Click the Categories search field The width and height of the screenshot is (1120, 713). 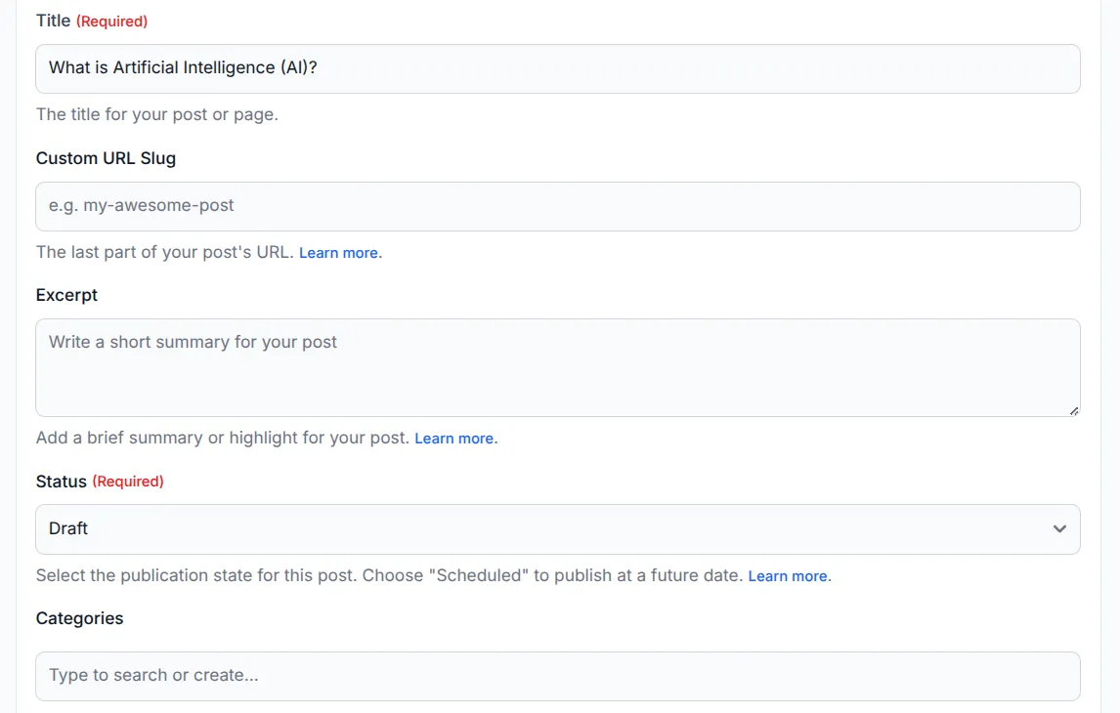click(557, 675)
